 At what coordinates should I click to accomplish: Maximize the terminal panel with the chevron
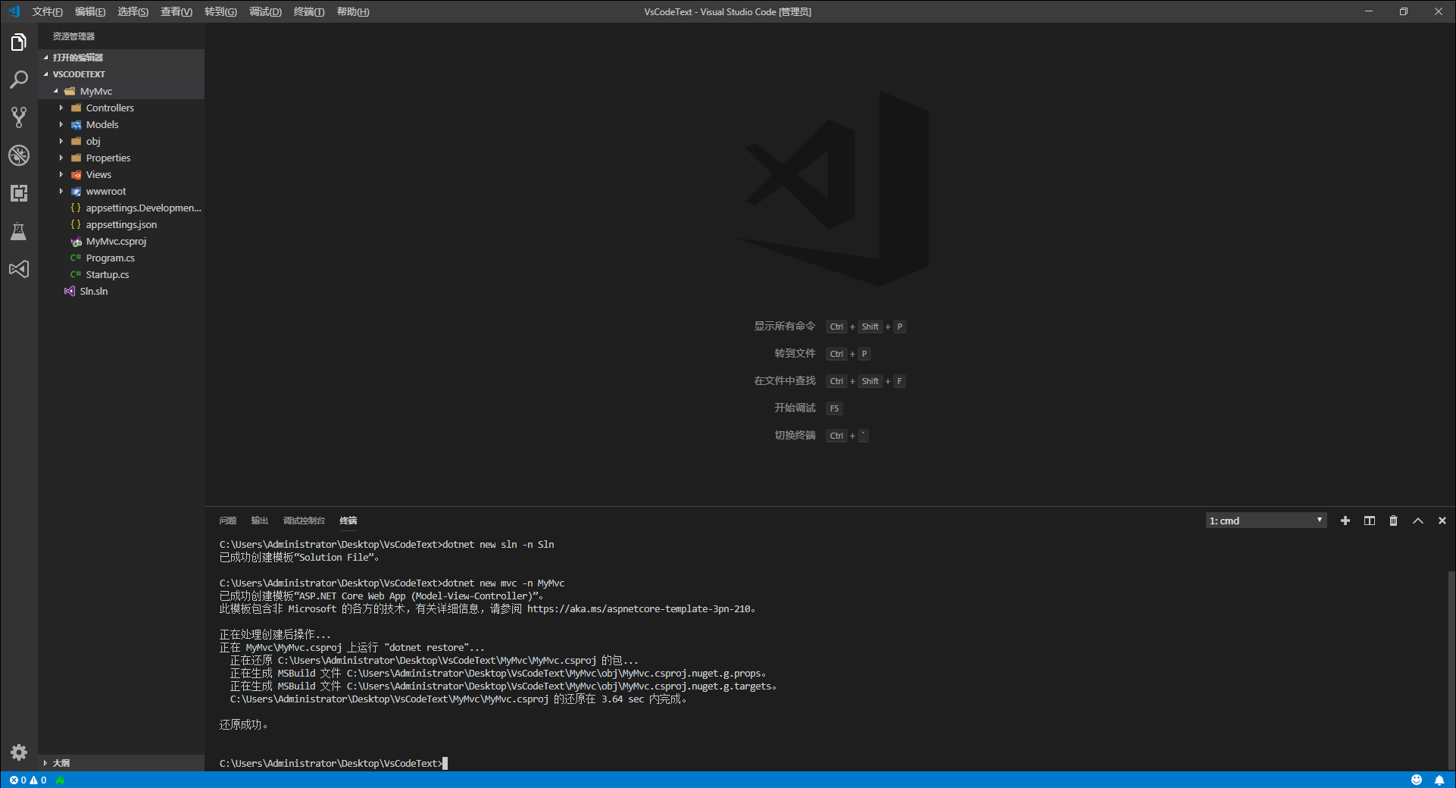(1417, 521)
